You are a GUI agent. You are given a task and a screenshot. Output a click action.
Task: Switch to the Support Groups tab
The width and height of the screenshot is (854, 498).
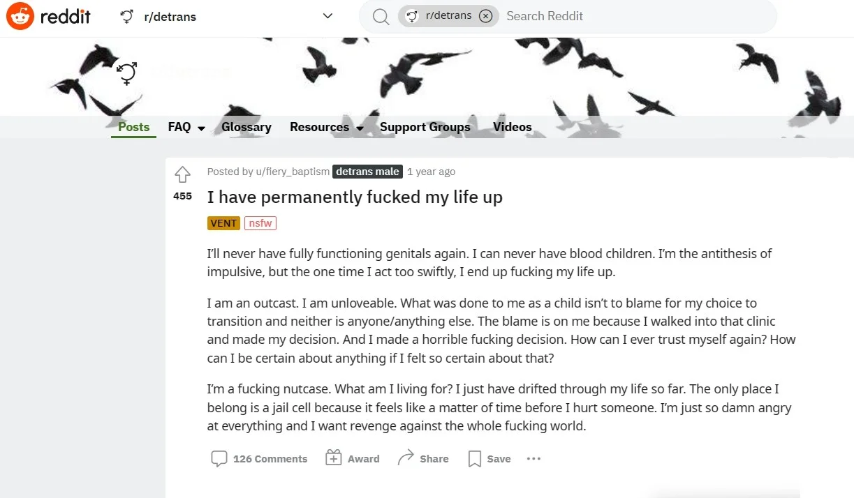coord(425,127)
